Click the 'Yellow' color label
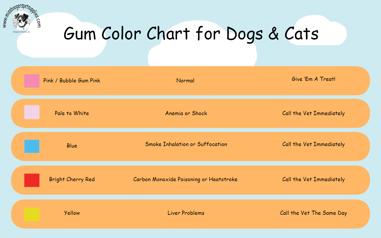This screenshot has width=381, height=238. click(x=72, y=213)
